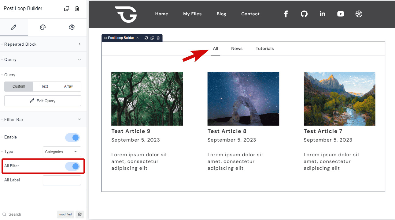Open the Test Article 8 title link
Image resolution: width=395 pixels, height=220 pixels.
227,131
